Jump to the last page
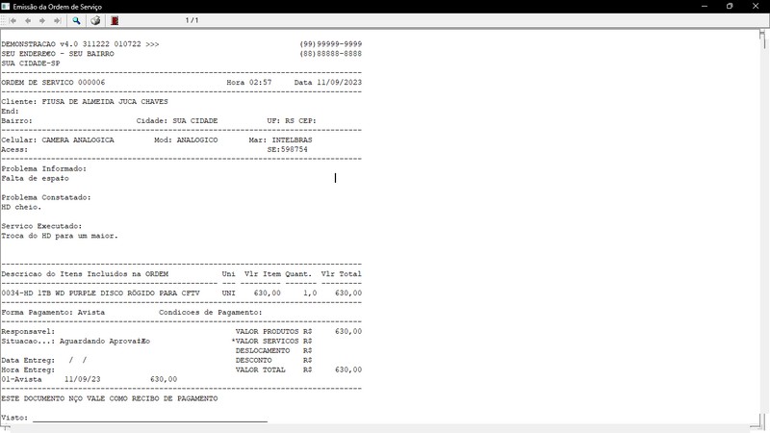Viewport: 770px width, 433px height. (57, 20)
